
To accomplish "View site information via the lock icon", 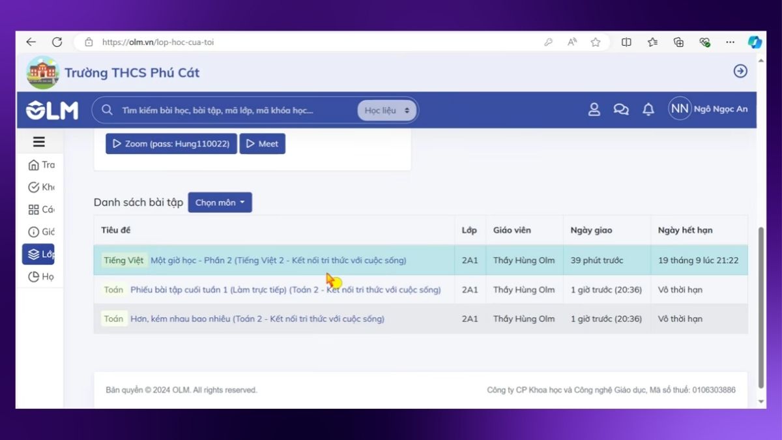I will coord(89,42).
